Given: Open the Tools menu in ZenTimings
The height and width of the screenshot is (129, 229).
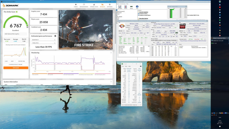Looking at the screenshot, I should 126,66.
